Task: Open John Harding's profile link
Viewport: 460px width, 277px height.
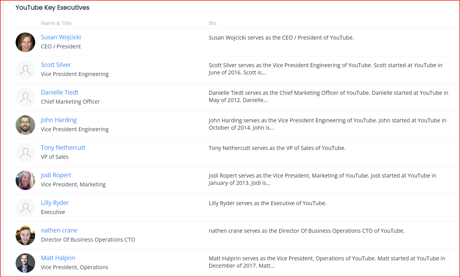Action: (59, 120)
